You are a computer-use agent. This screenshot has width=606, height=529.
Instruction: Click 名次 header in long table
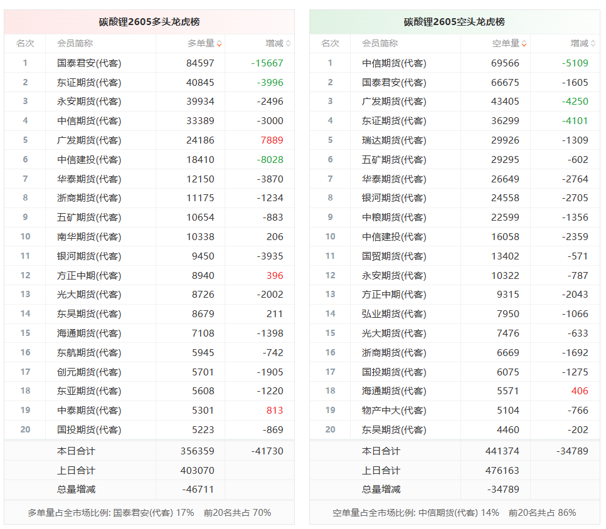click(25, 43)
